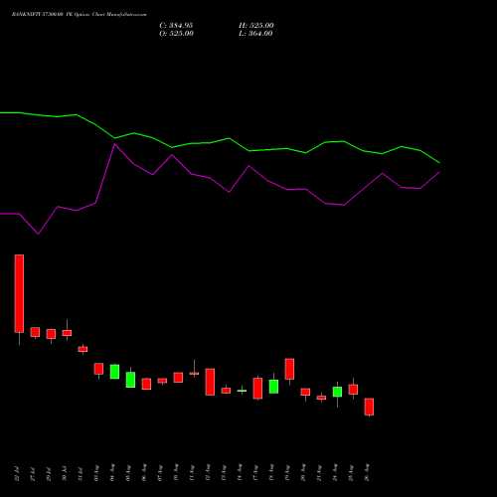Image resolution: width=497 pixels, height=497 pixels.
Task: Select the green candle for 04 Aug
Action: coord(114,372)
